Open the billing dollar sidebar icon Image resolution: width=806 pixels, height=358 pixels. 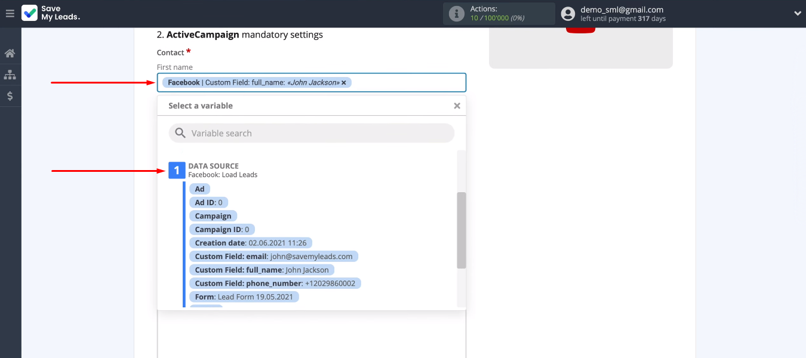click(10, 96)
